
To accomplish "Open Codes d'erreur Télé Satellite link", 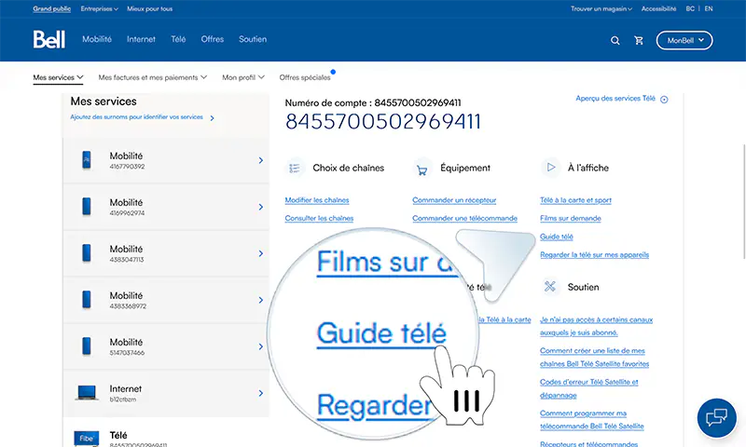I will pos(589,388).
